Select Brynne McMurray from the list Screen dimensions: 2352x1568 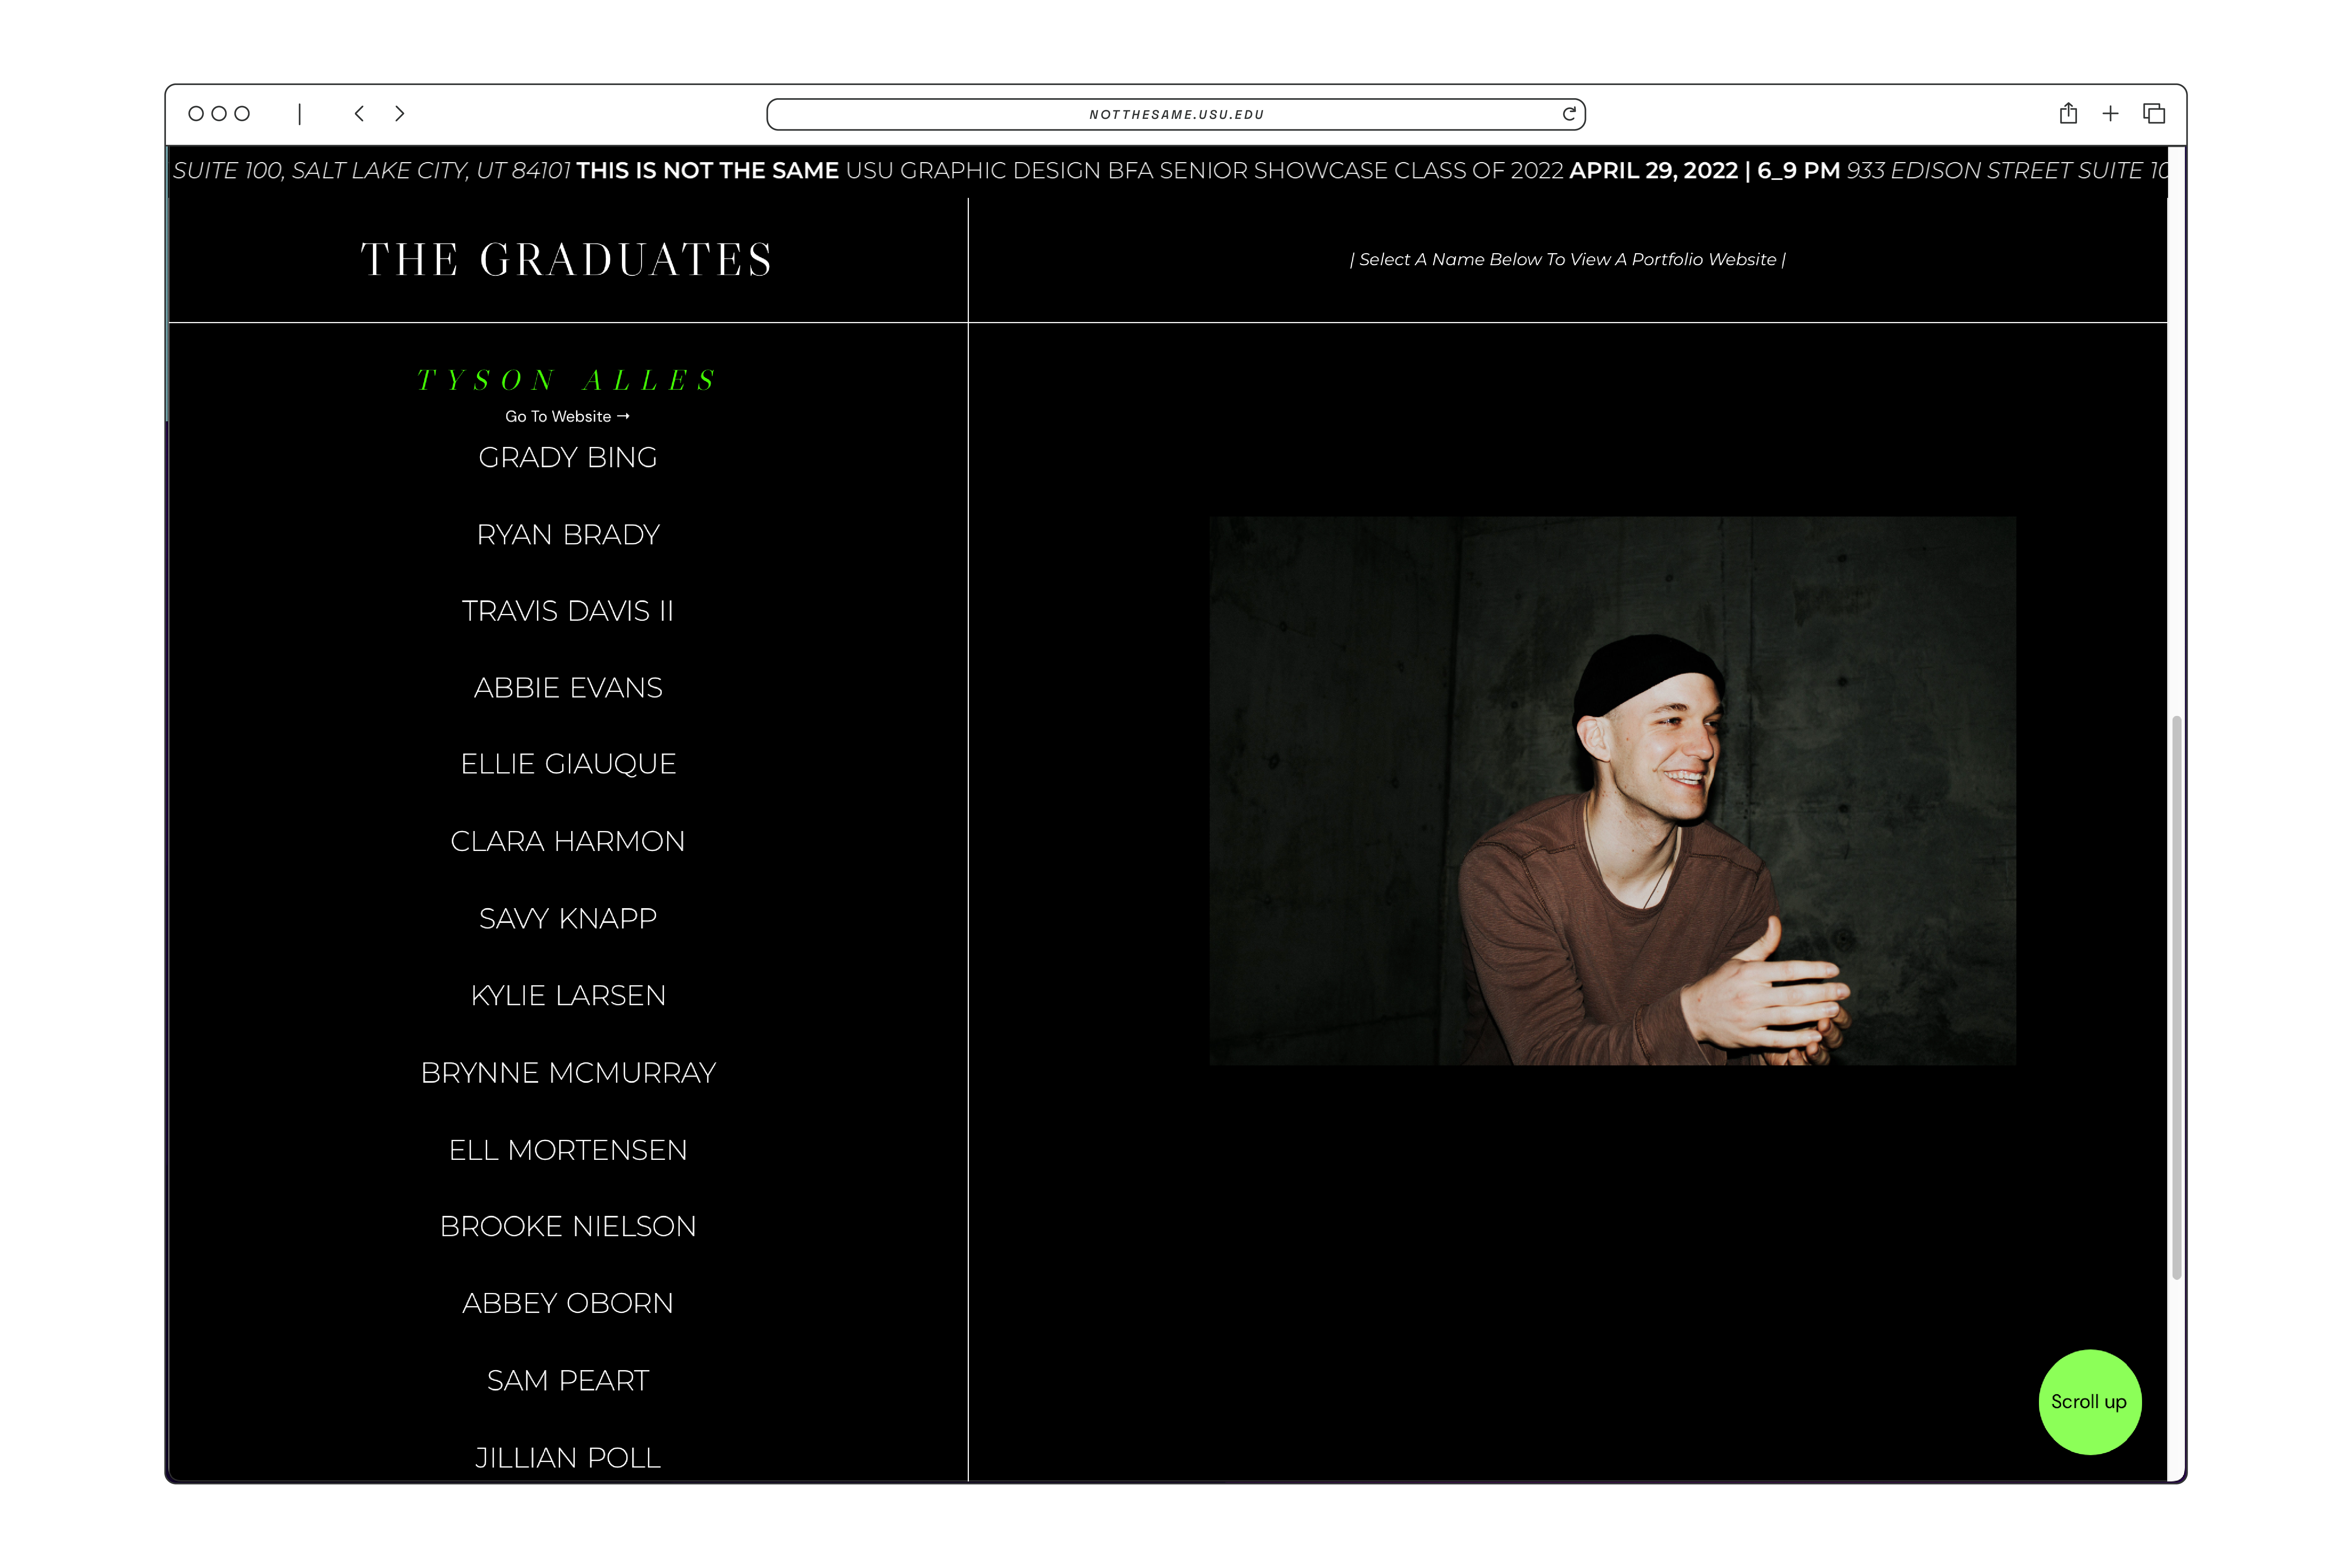coord(568,1072)
